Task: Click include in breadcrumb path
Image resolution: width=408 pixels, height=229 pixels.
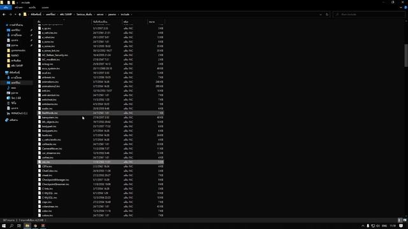Action: [x=125, y=15]
